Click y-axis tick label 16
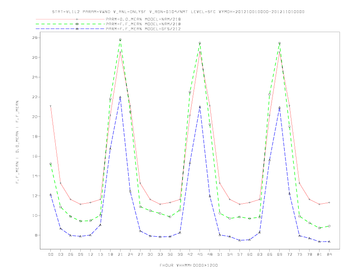 tap(35, 156)
